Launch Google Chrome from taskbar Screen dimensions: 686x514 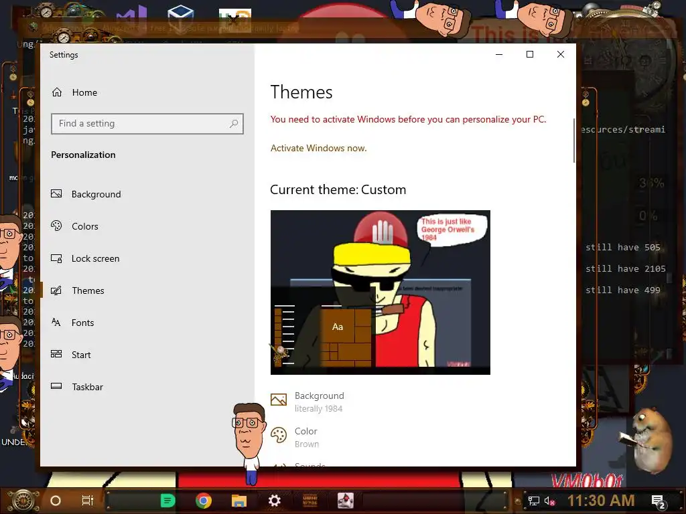204,501
